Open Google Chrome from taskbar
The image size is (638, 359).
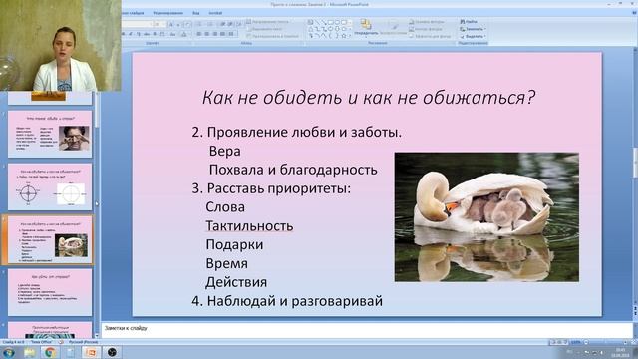click(50, 352)
